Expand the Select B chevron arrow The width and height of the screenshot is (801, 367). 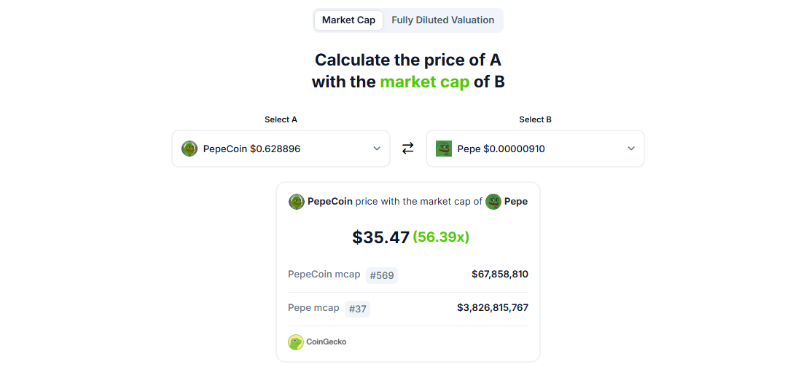[x=631, y=149]
